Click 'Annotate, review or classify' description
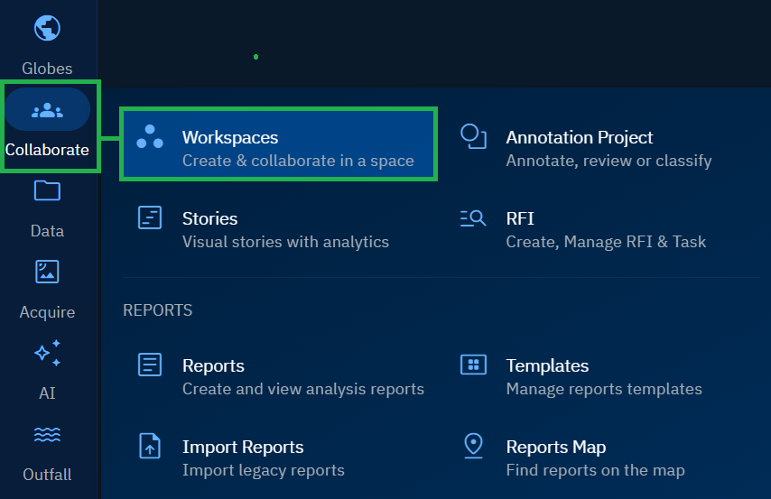The width and height of the screenshot is (771, 499). click(608, 161)
